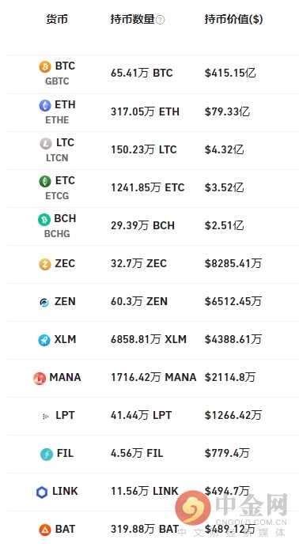Click the $8285.41万 ZEC value cell

click(233, 263)
